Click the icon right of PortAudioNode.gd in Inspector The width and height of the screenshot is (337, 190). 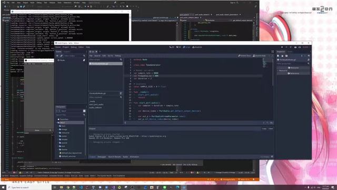pos(309,60)
